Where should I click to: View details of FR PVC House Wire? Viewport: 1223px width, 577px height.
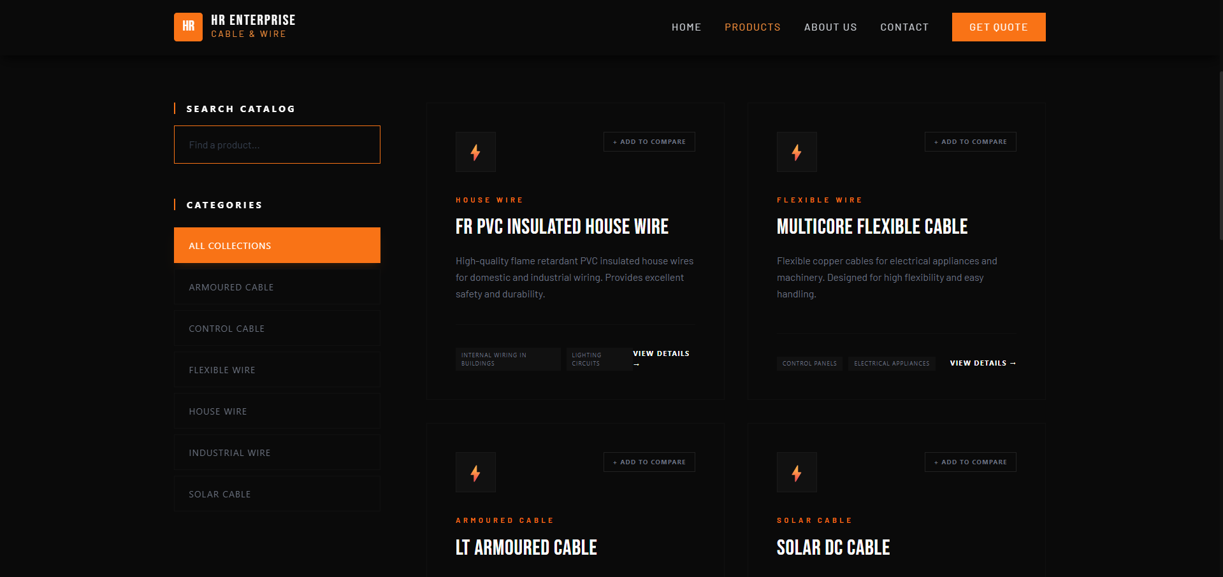(x=661, y=354)
